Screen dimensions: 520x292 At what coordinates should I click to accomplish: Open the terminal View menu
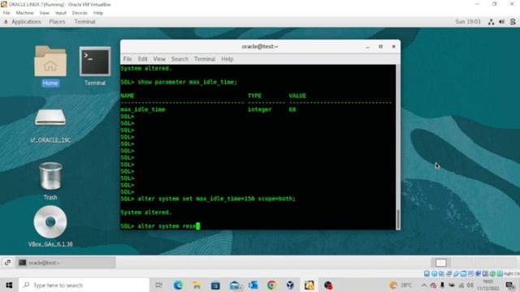pyautogui.click(x=159, y=59)
